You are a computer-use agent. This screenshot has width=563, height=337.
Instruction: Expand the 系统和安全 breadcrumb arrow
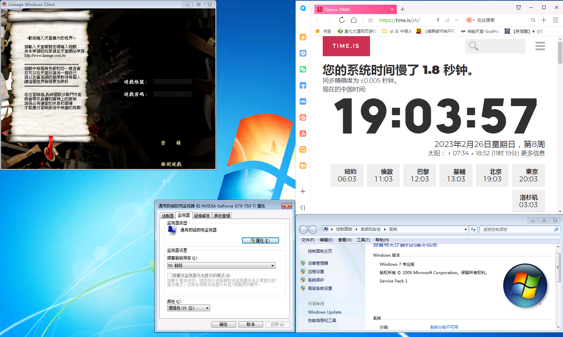pos(385,229)
